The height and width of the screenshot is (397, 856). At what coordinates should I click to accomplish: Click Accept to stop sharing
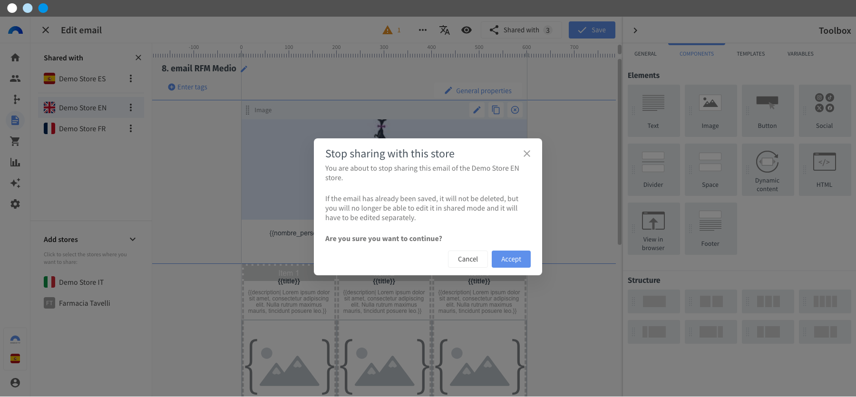pyautogui.click(x=511, y=259)
